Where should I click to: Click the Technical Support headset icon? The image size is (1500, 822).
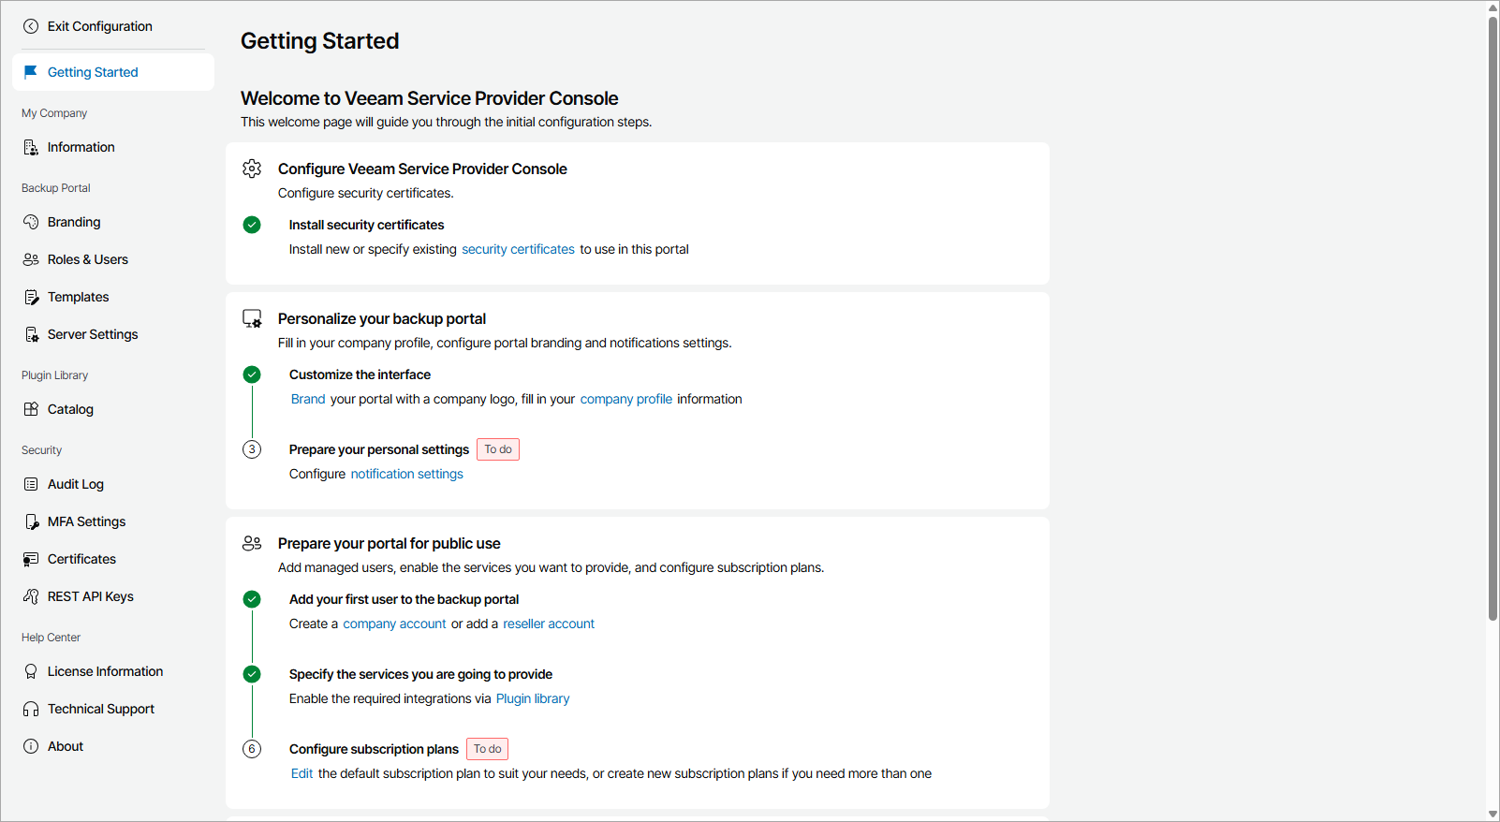pyautogui.click(x=31, y=709)
